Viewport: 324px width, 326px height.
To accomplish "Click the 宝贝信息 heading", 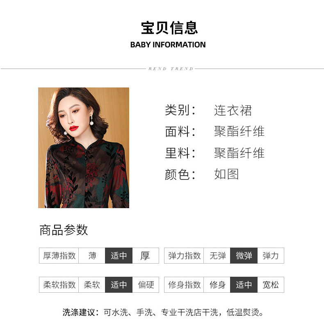I will point(169,28).
